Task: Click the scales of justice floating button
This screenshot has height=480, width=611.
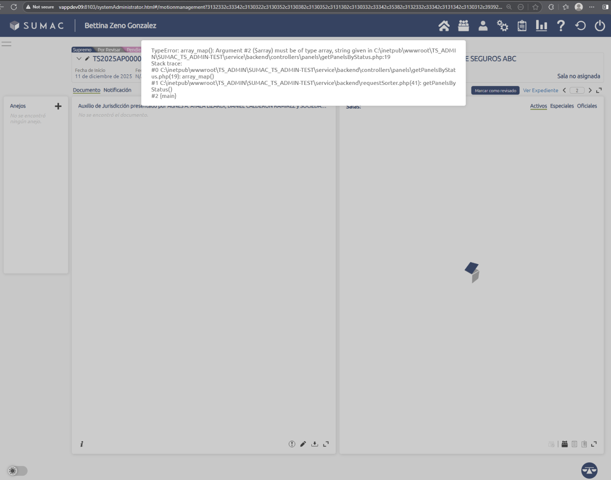Action: tap(589, 470)
